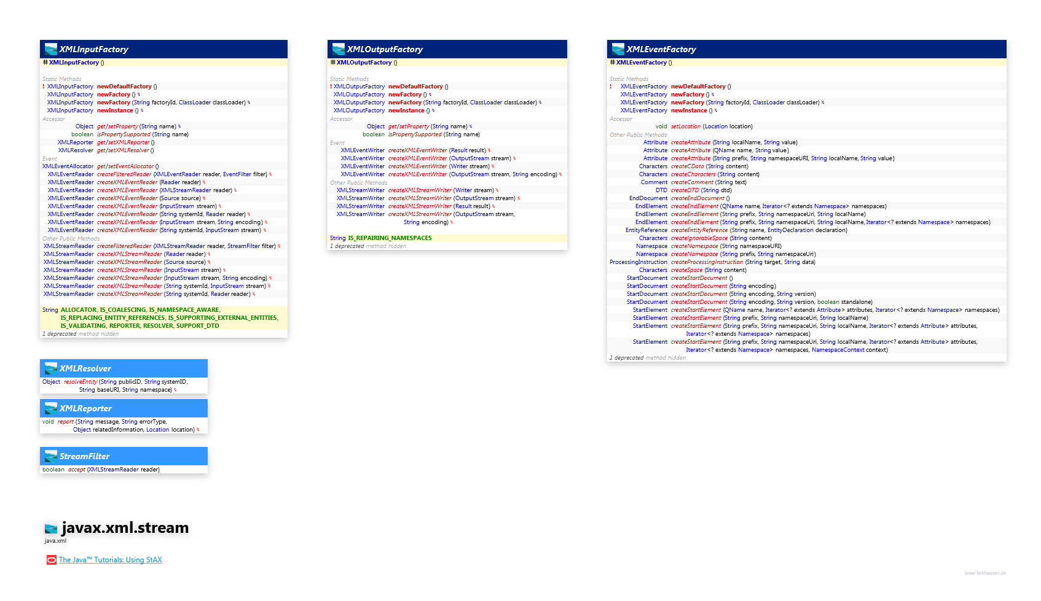Click the Oracle icon beside tutorial link
The width and height of the screenshot is (1041, 601).
point(52,560)
